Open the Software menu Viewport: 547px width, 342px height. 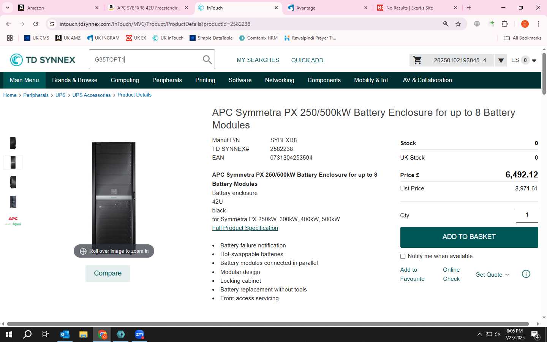click(240, 80)
